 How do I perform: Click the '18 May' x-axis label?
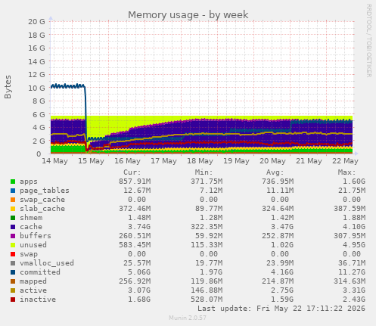click(200, 161)
